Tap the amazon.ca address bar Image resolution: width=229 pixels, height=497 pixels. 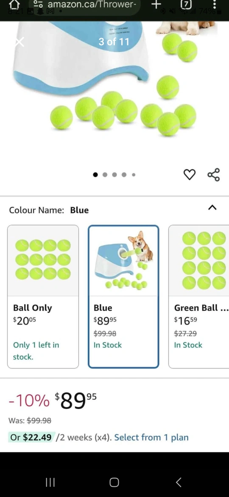92,4
